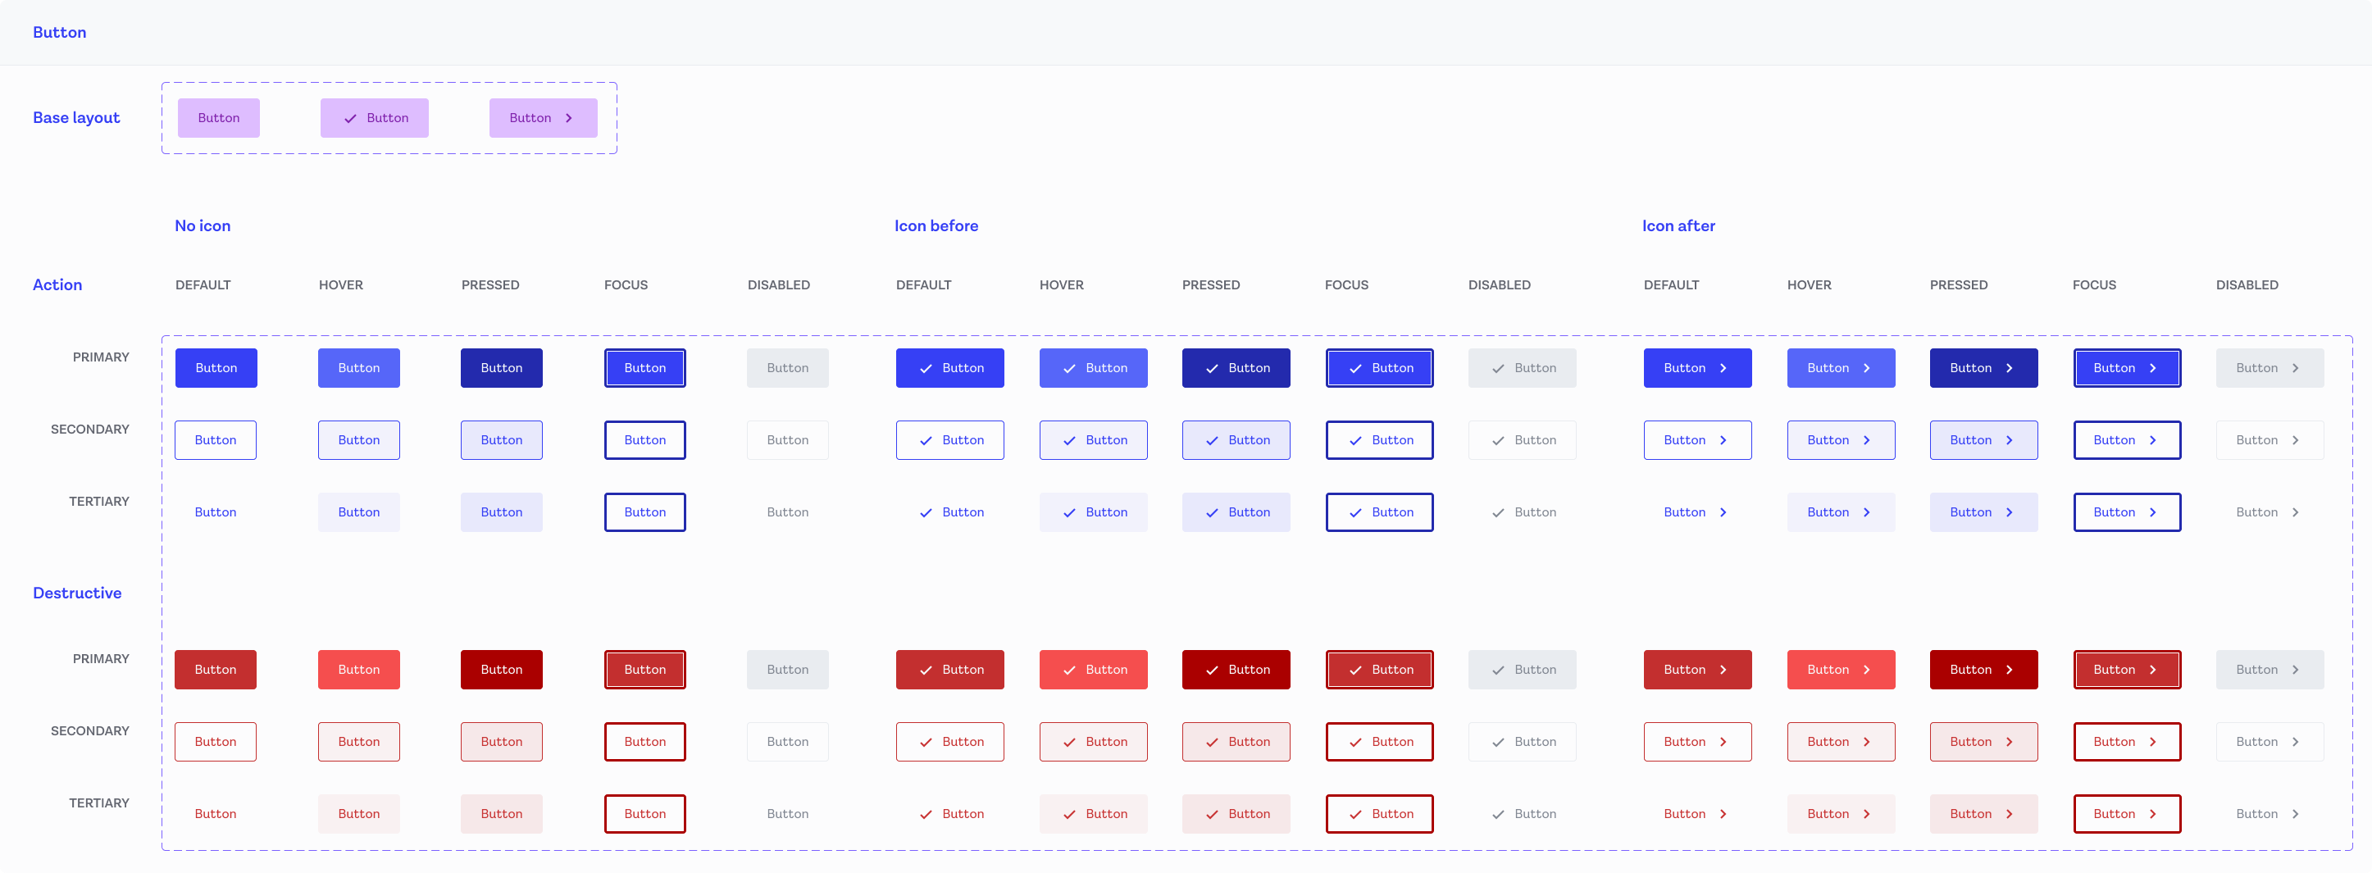Click the Secondary Default button under No icon
Viewport: 2372px width, 873px height.
point(216,440)
